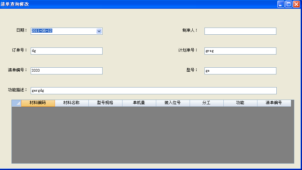Select the 功能 column header
This screenshot has width=302, height=170.
pyautogui.click(x=240, y=103)
